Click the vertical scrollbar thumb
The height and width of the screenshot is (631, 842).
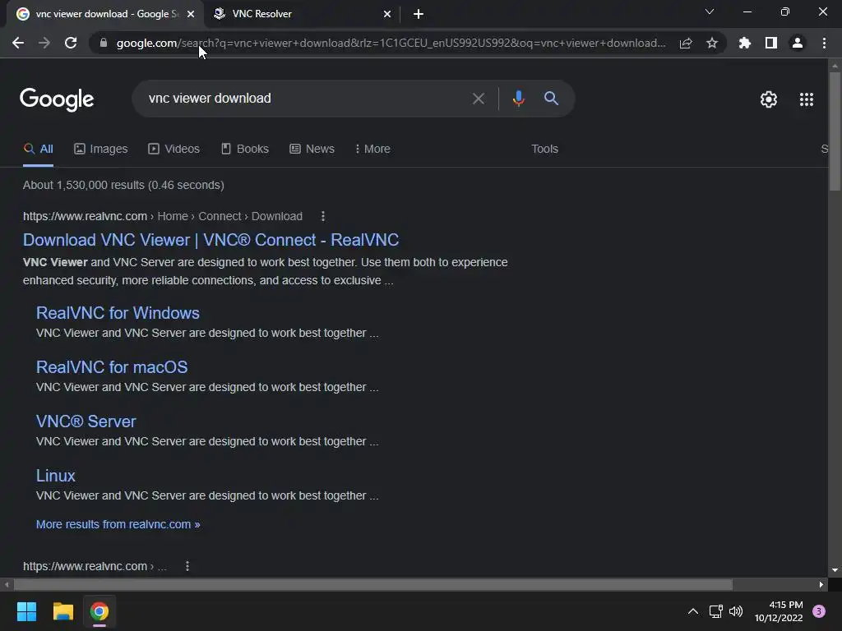[x=835, y=131]
